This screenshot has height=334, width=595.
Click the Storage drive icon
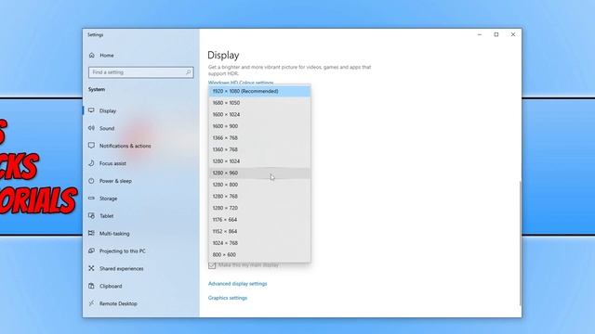(91, 198)
